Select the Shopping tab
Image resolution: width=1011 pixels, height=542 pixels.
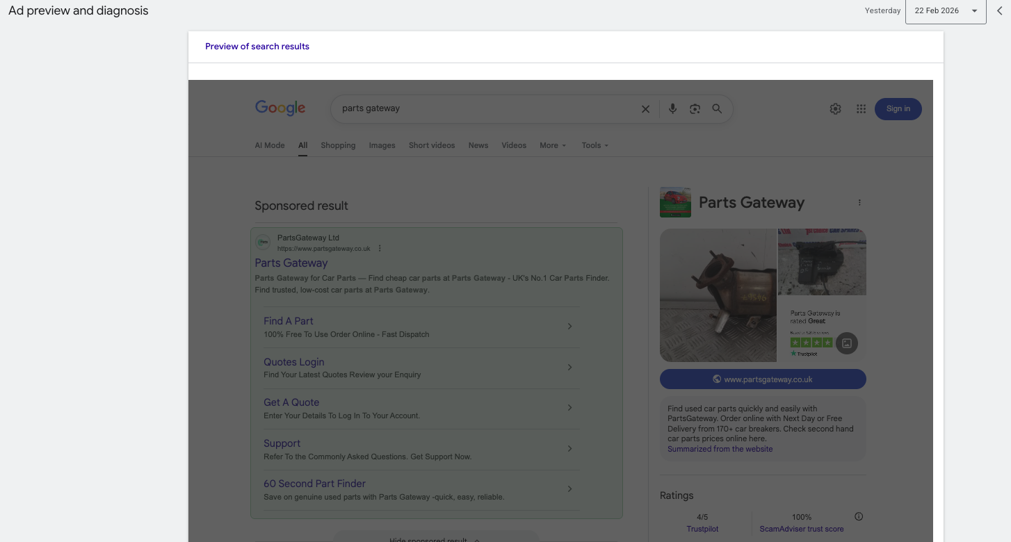[x=338, y=145]
